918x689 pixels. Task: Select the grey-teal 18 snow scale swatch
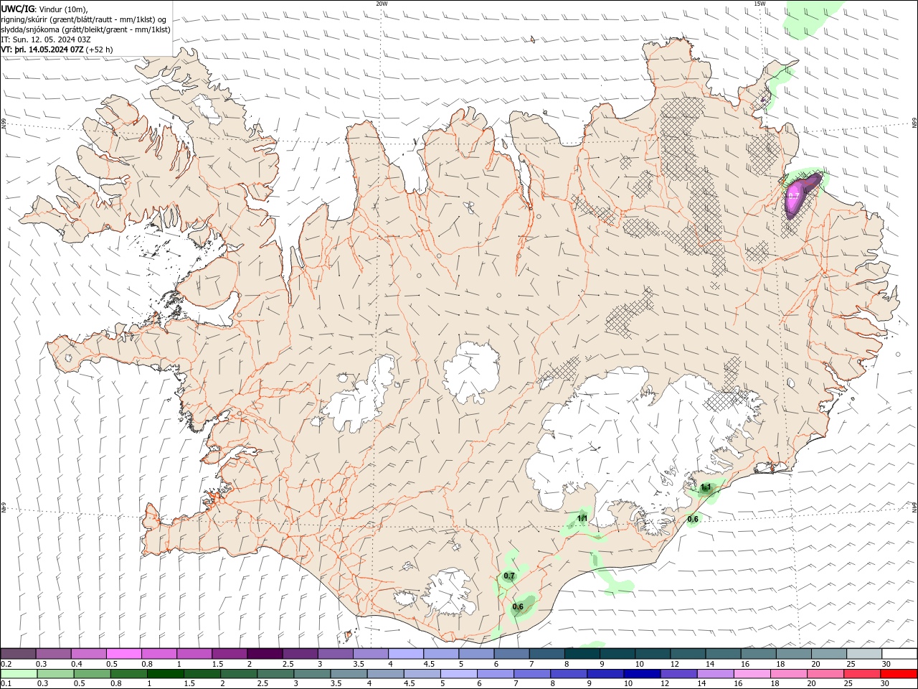click(x=794, y=653)
